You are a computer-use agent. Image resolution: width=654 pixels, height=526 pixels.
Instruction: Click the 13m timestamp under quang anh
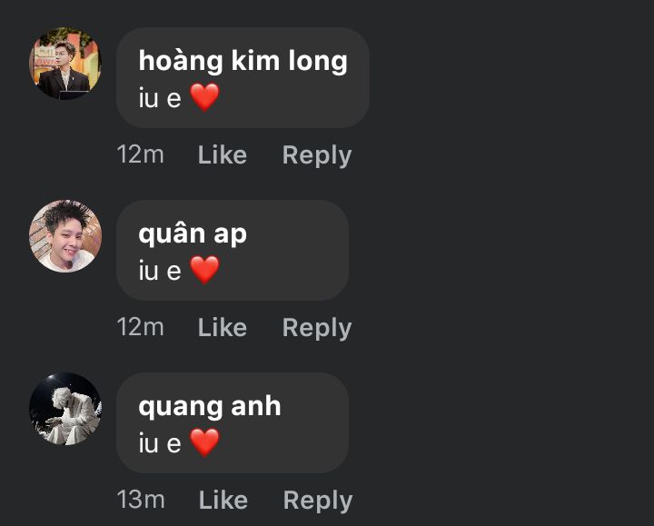click(x=141, y=500)
